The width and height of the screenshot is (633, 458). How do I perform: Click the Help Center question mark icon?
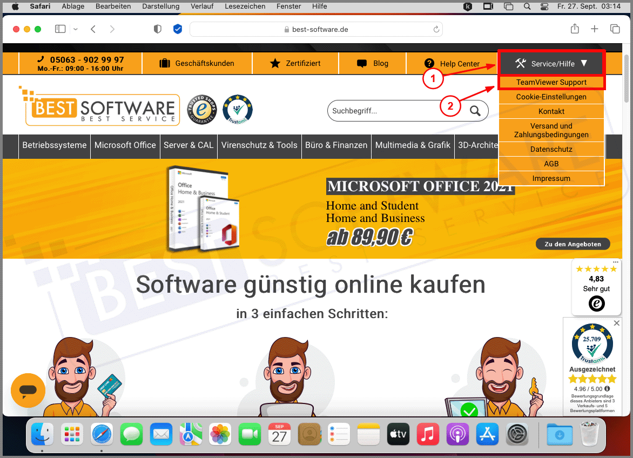[x=428, y=63]
